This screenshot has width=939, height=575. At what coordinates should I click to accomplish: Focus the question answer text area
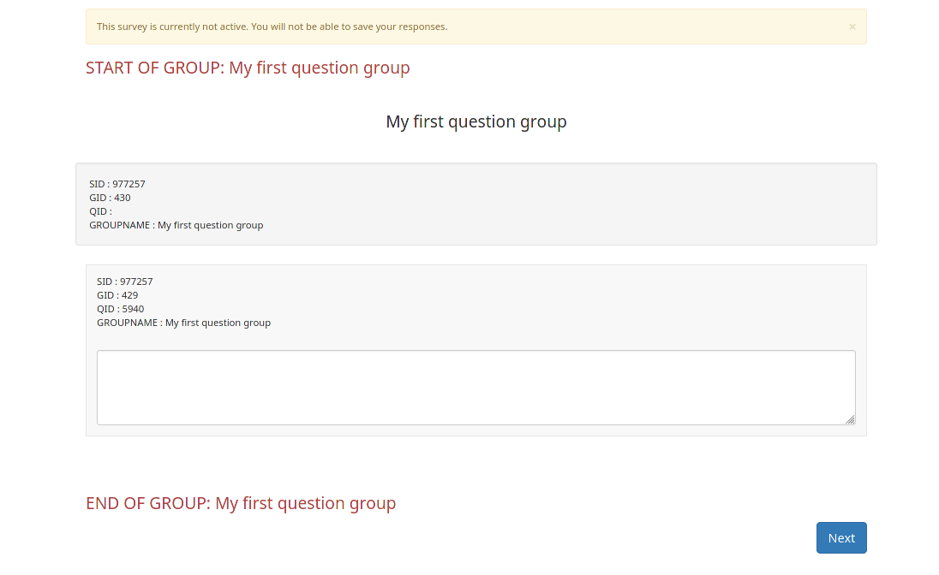point(475,387)
